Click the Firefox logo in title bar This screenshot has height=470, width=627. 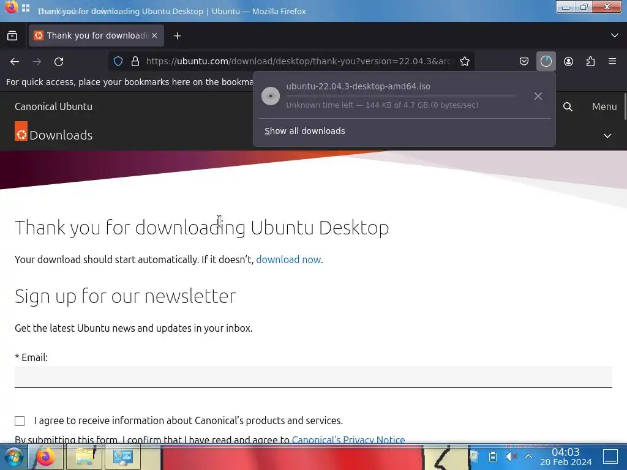click(x=11, y=7)
